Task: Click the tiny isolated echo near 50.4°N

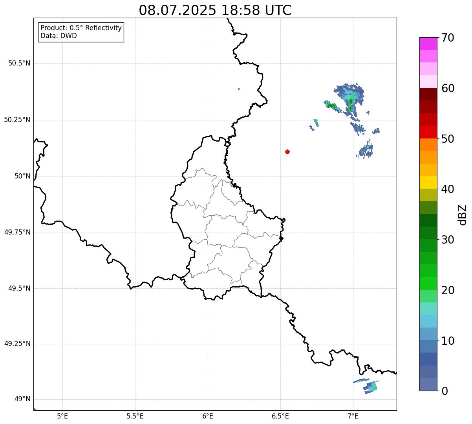Action: (239, 89)
